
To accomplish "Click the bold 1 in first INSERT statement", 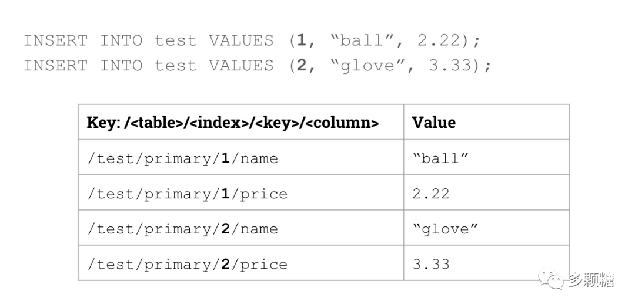I will coord(302,41).
